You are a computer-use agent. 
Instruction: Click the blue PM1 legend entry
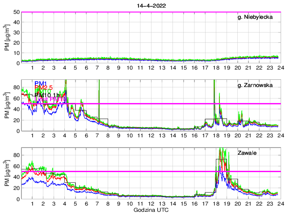(41, 83)
